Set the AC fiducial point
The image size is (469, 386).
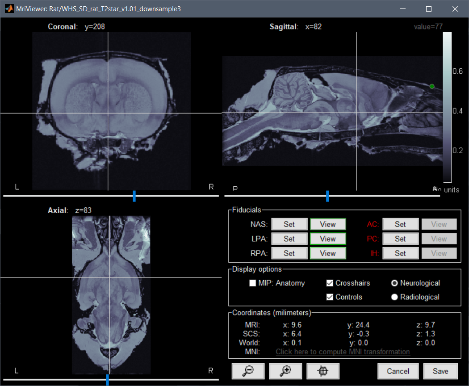tap(400, 224)
